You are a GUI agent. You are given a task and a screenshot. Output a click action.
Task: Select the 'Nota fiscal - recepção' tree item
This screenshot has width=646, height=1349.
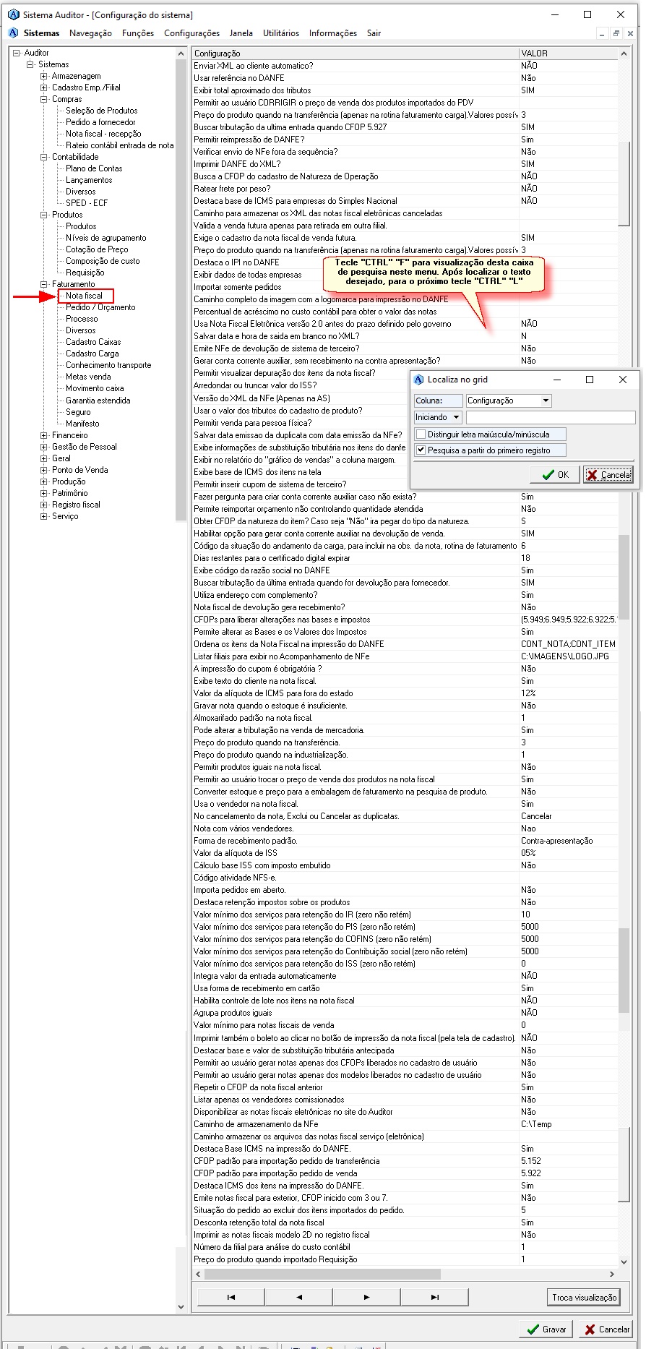coord(103,134)
